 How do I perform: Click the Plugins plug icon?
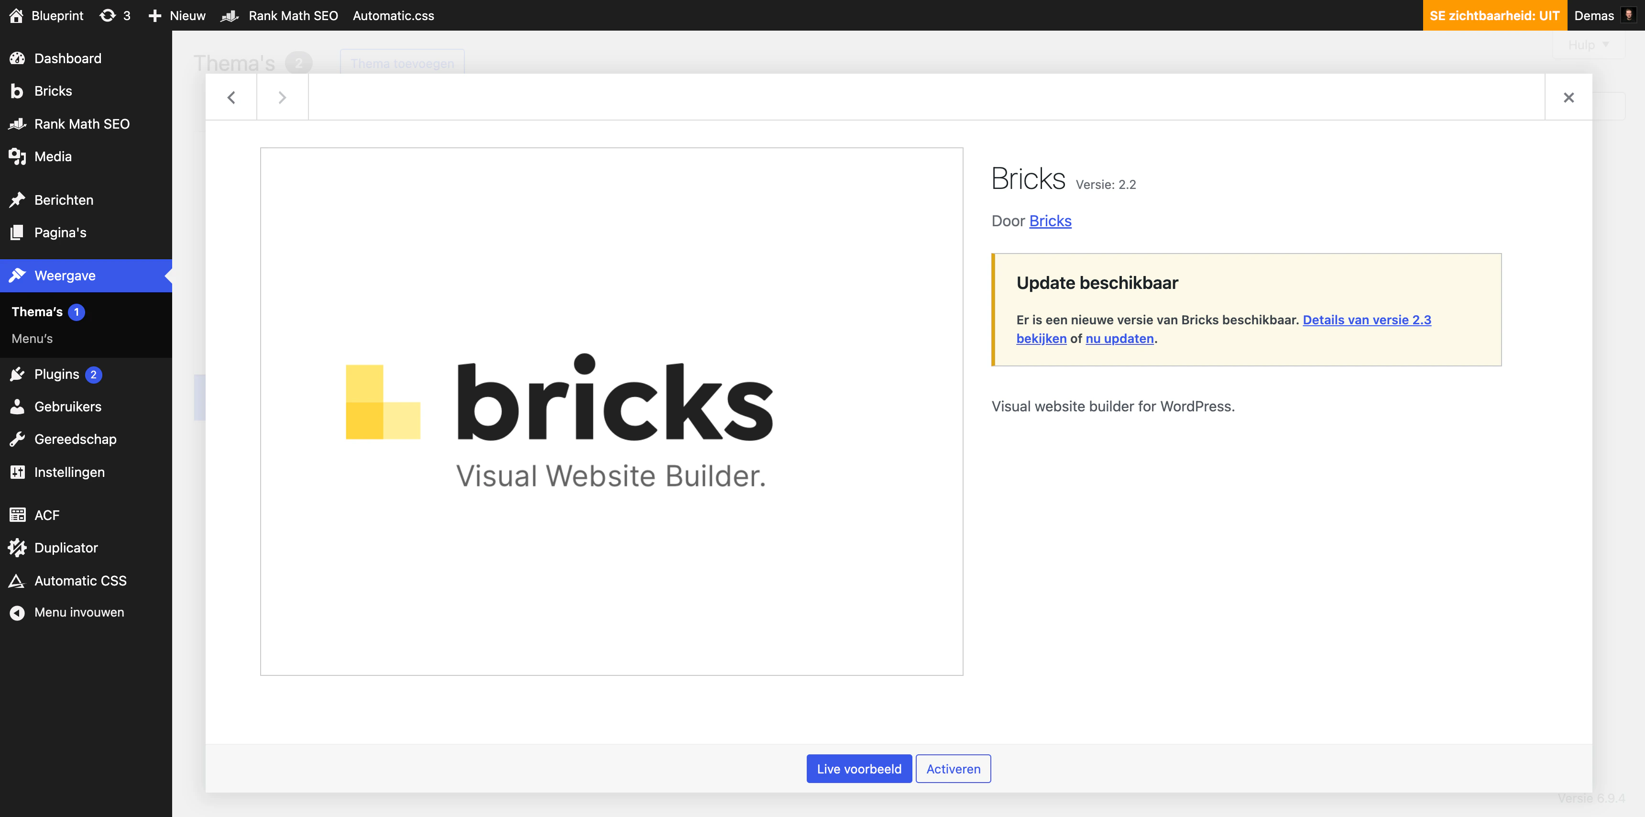coord(17,375)
